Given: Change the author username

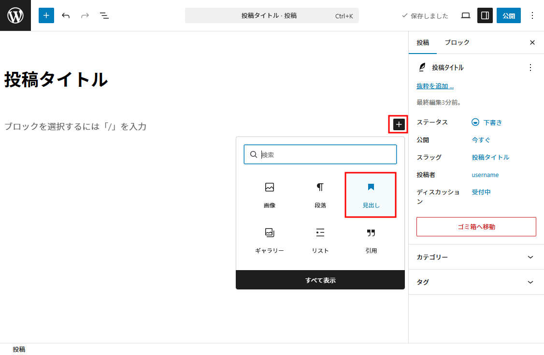Looking at the screenshot, I should (485, 175).
